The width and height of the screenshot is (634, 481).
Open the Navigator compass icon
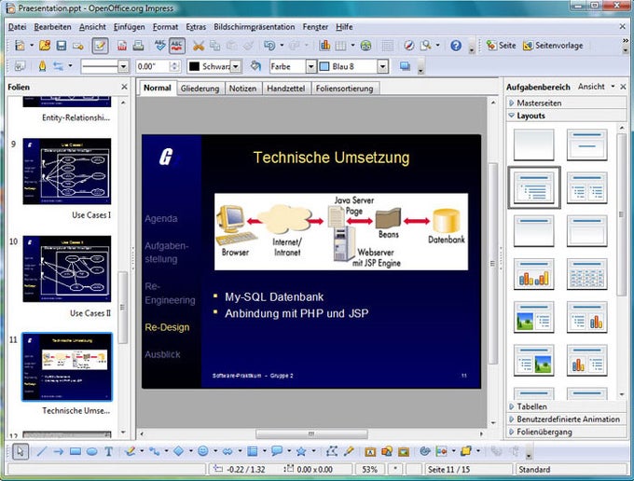tap(409, 46)
